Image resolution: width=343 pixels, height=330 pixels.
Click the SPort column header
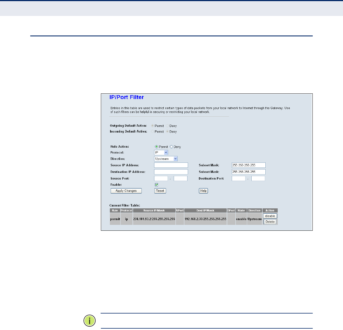pyautogui.click(x=180, y=210)
